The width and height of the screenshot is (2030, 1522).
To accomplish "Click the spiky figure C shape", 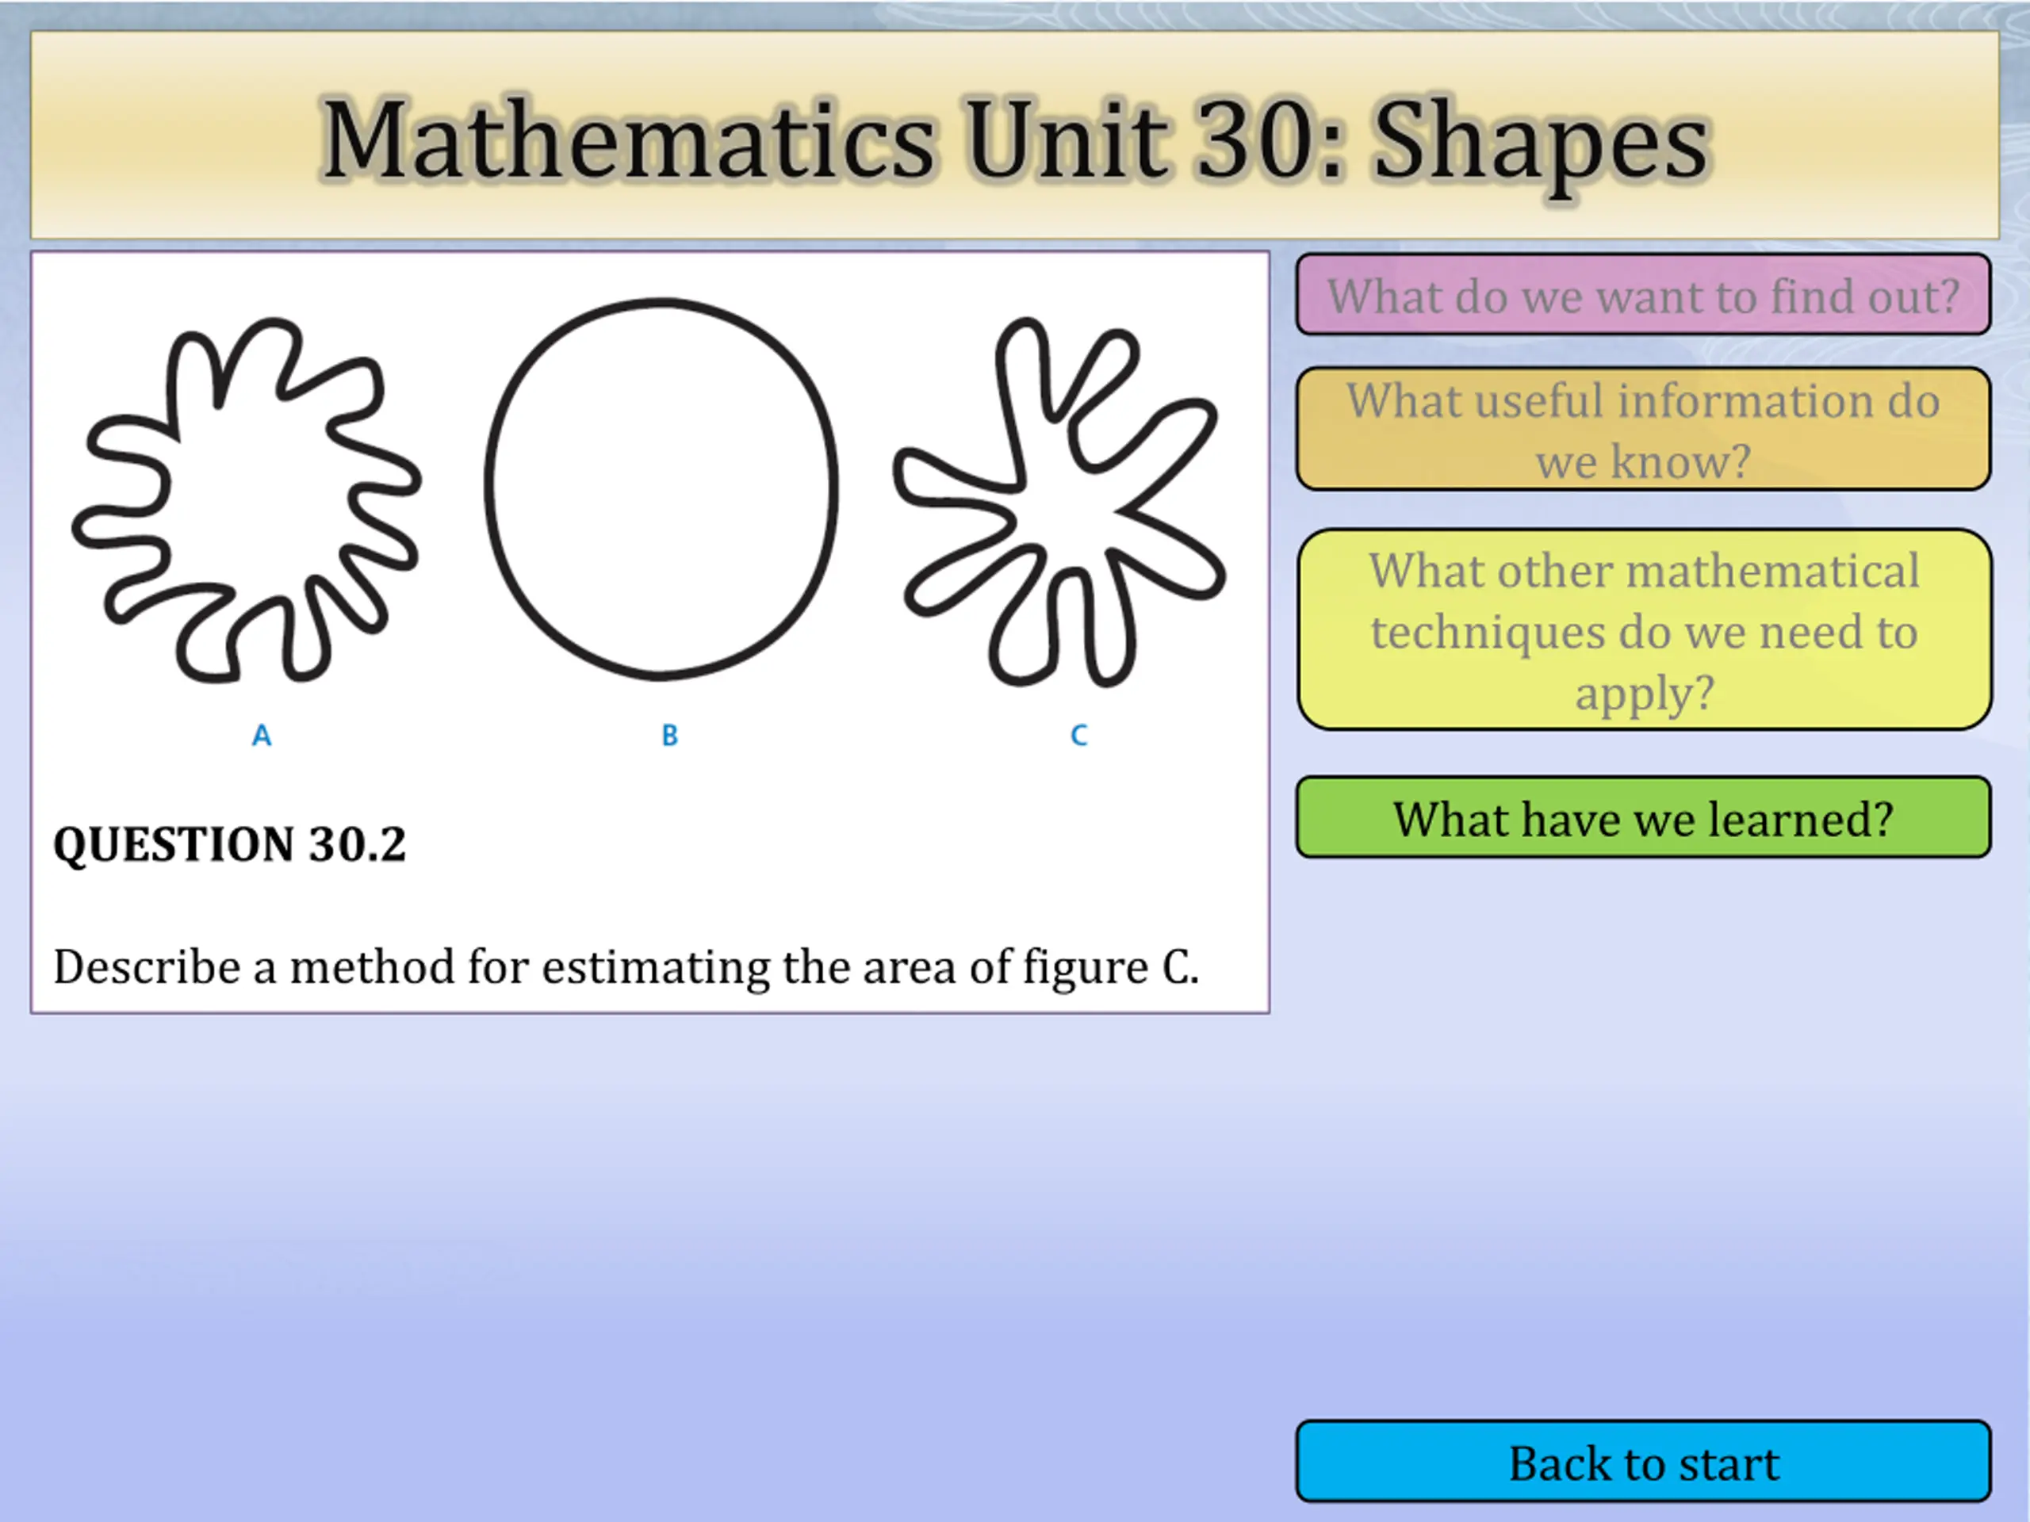I will pyautogui.click(x=1059, y=502).
